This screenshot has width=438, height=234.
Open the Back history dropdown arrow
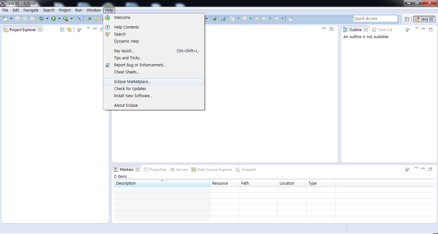click(270, 19)
